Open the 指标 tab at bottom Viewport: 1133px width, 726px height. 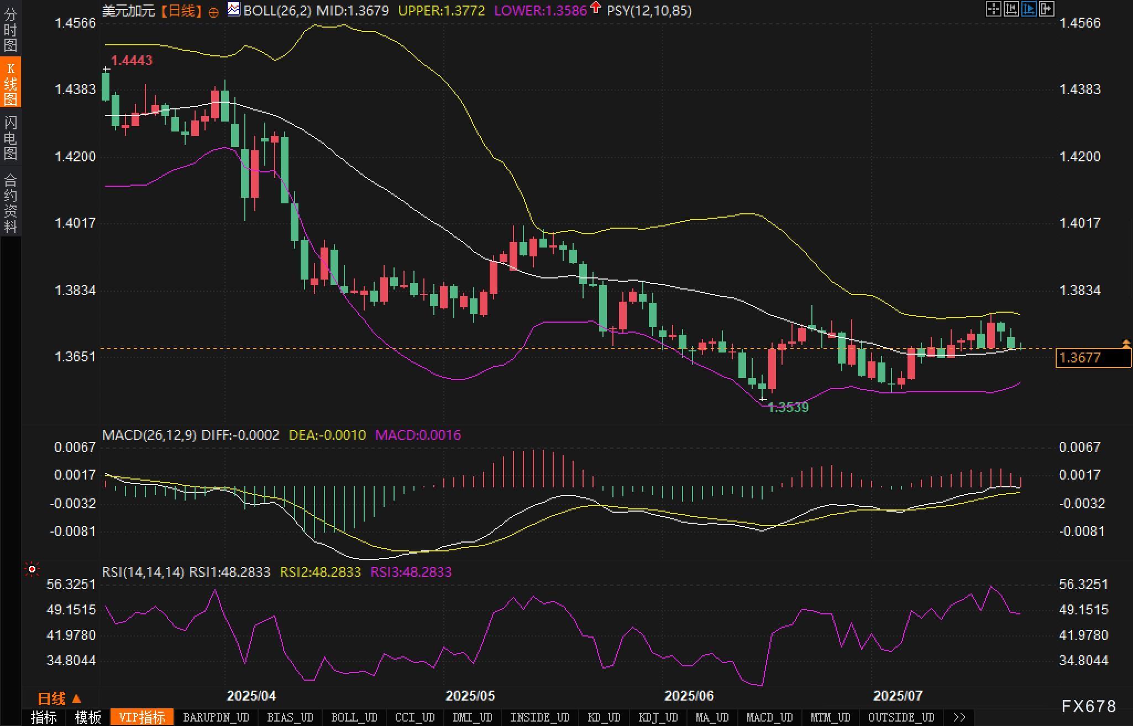[44, 717]
